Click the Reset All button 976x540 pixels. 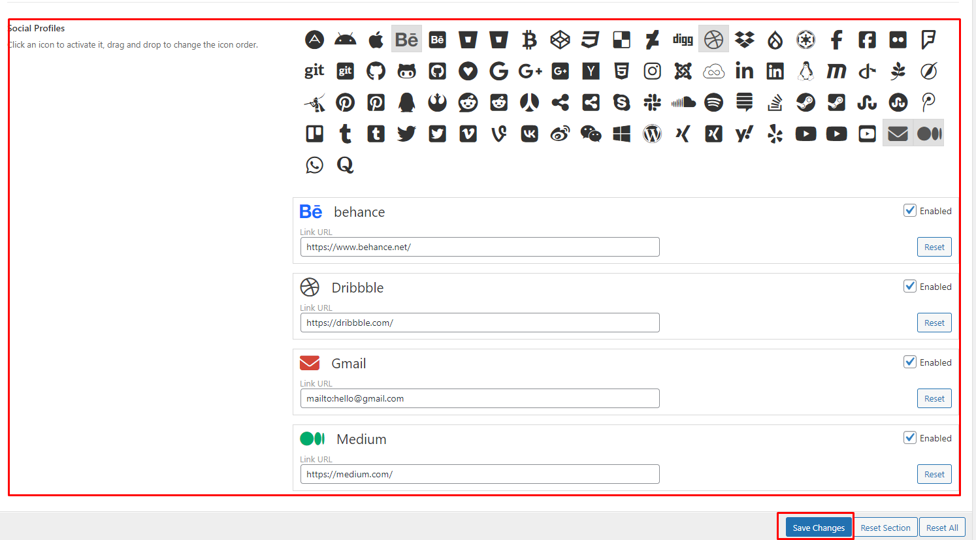(x=941, y=528)
